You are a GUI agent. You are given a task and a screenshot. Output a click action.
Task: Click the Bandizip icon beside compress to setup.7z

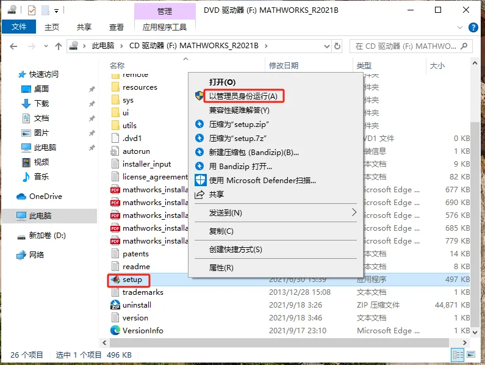tap(199, 138)
